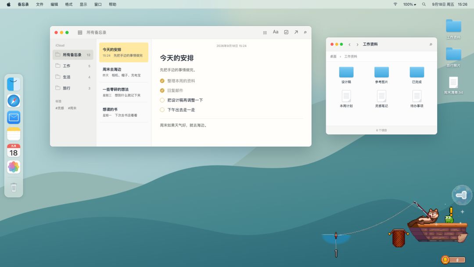Viewport: 474px width, 267px height.
Task: Open the 编辑 menu in the menu bar
Action: pos(54,4)
